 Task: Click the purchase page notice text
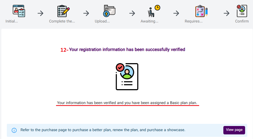(103, 130)
